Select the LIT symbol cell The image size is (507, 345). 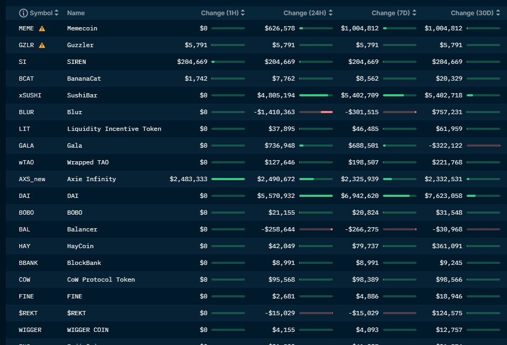(x=24, y=129)
